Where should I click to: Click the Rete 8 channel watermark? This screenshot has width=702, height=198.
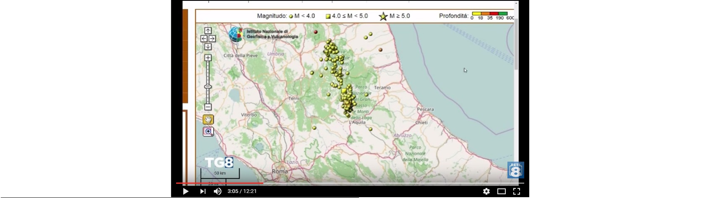click(515, 170)
